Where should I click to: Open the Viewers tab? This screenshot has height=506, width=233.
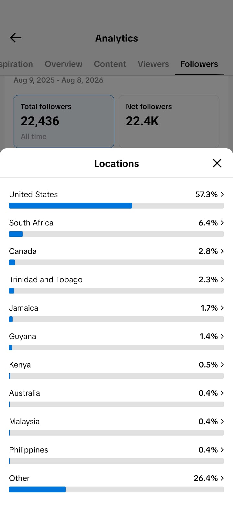[x=153, y=64]
